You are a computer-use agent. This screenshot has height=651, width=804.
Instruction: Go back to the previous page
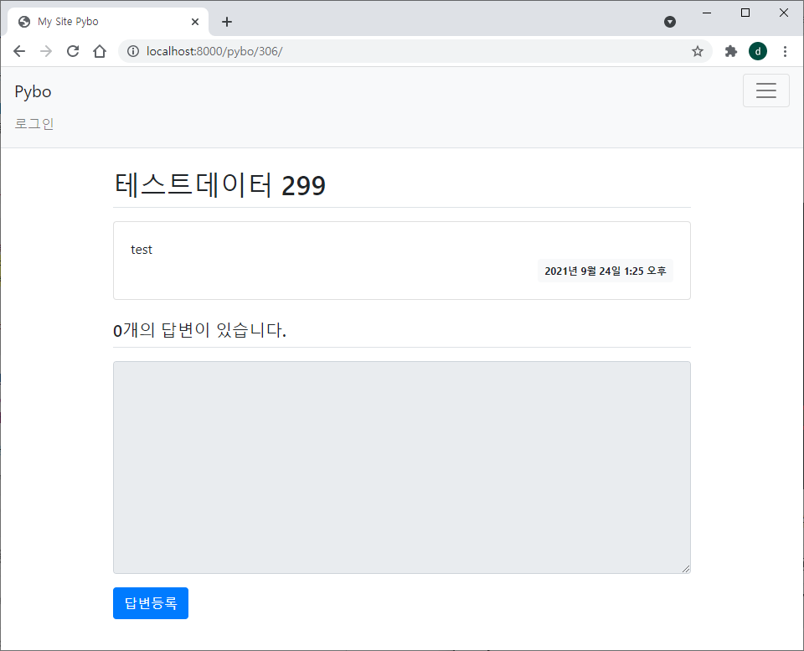pos(19,51)
